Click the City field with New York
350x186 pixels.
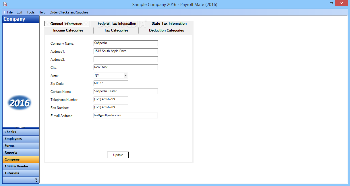point(126,67)
